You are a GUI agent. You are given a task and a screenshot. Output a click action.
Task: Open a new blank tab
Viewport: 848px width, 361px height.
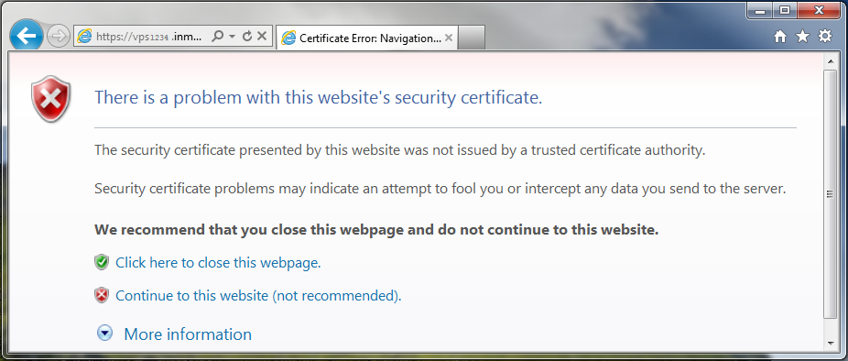(472, 38)
